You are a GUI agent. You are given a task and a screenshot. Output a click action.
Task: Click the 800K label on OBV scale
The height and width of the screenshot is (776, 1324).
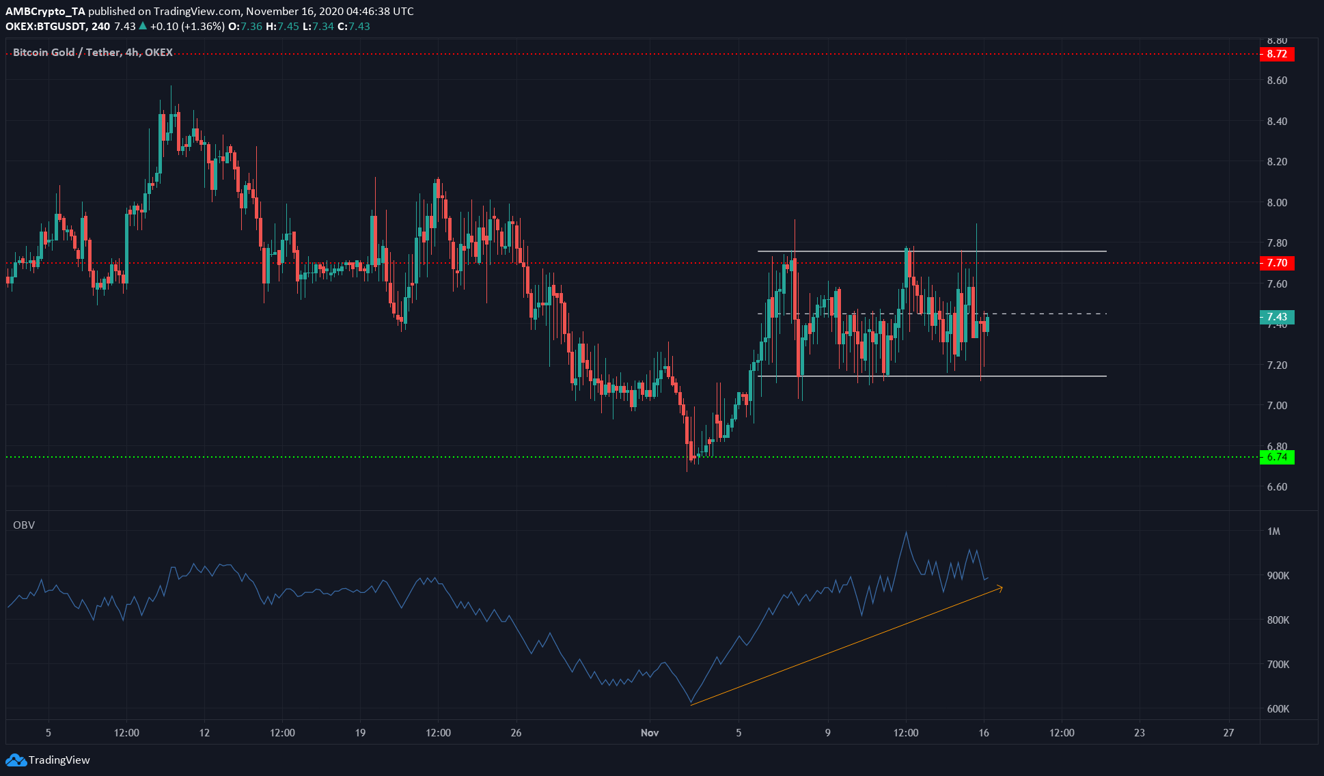(x=1278, y=620)
